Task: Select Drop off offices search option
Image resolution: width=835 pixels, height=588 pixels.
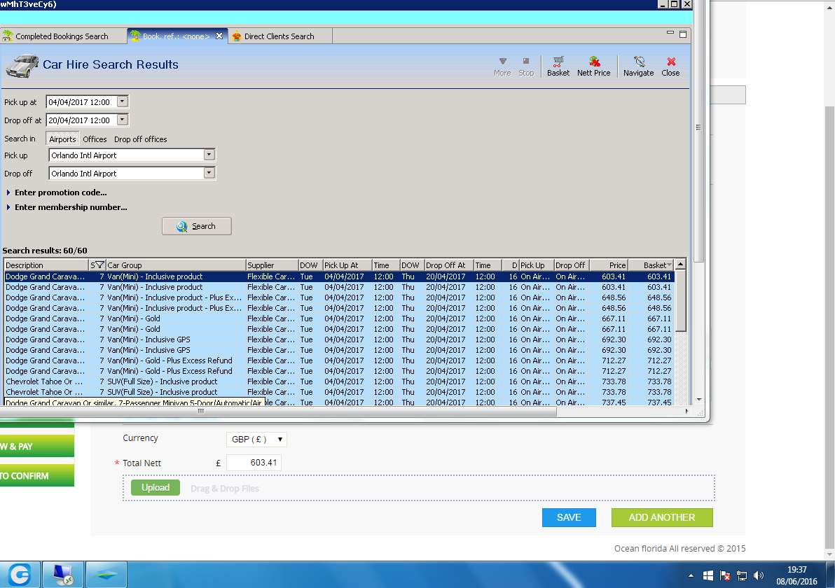Action: click(x=141, y=139)
